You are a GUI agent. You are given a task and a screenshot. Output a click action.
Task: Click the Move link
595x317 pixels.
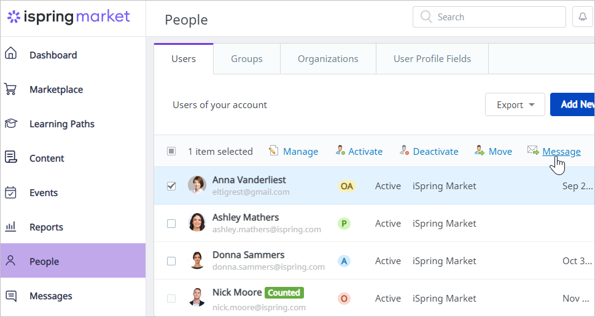pyautogui.click(x=500, y=152)
